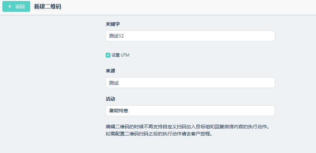The image size is (316, 153).
Task: Focus the 活动 input field
Action: (190, 111)
